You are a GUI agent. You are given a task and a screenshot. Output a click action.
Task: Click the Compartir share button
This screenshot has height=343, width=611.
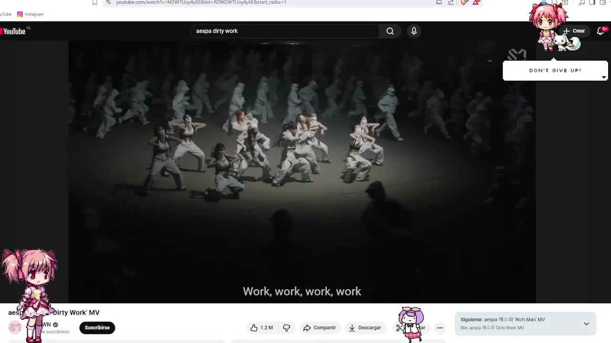[x=319, y=328]
